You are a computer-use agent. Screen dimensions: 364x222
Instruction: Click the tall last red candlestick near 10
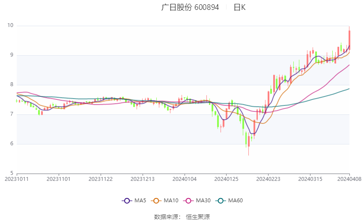pyautogui.click(x=349, y=38)
